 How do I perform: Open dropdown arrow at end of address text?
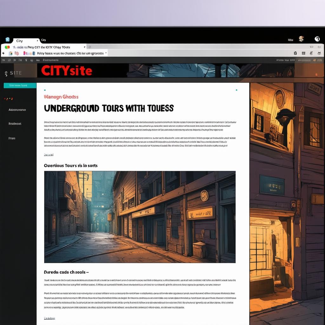106,53
